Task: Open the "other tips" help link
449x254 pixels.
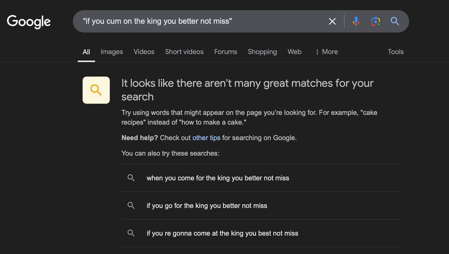Action: [x=206, y=138]
